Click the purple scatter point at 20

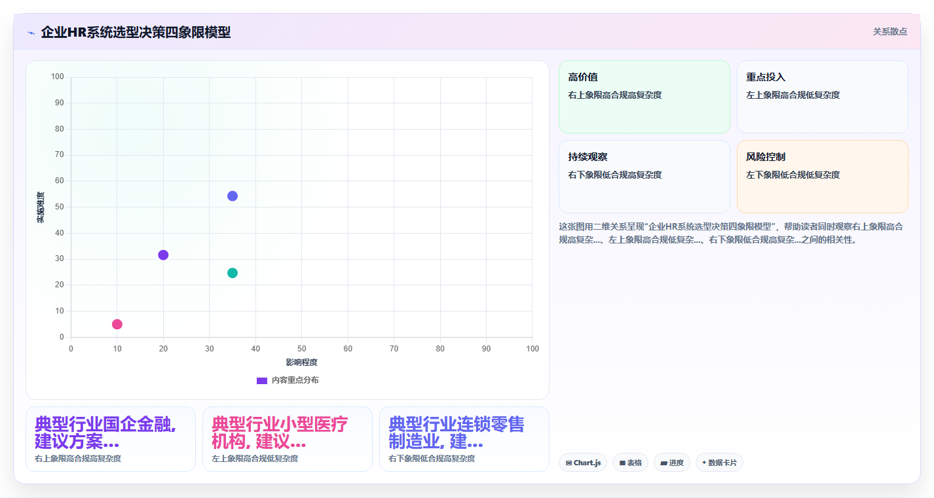[163, 255]
